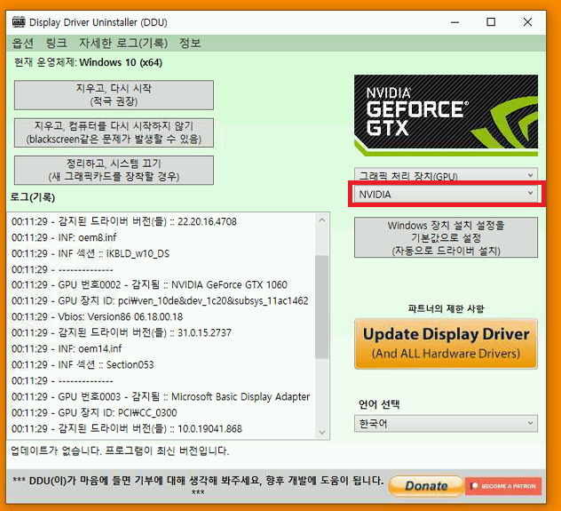This screenshot has width=561, height=511.
Task: Click the log scrollbar up arrow
Action: tap(322, 220)
